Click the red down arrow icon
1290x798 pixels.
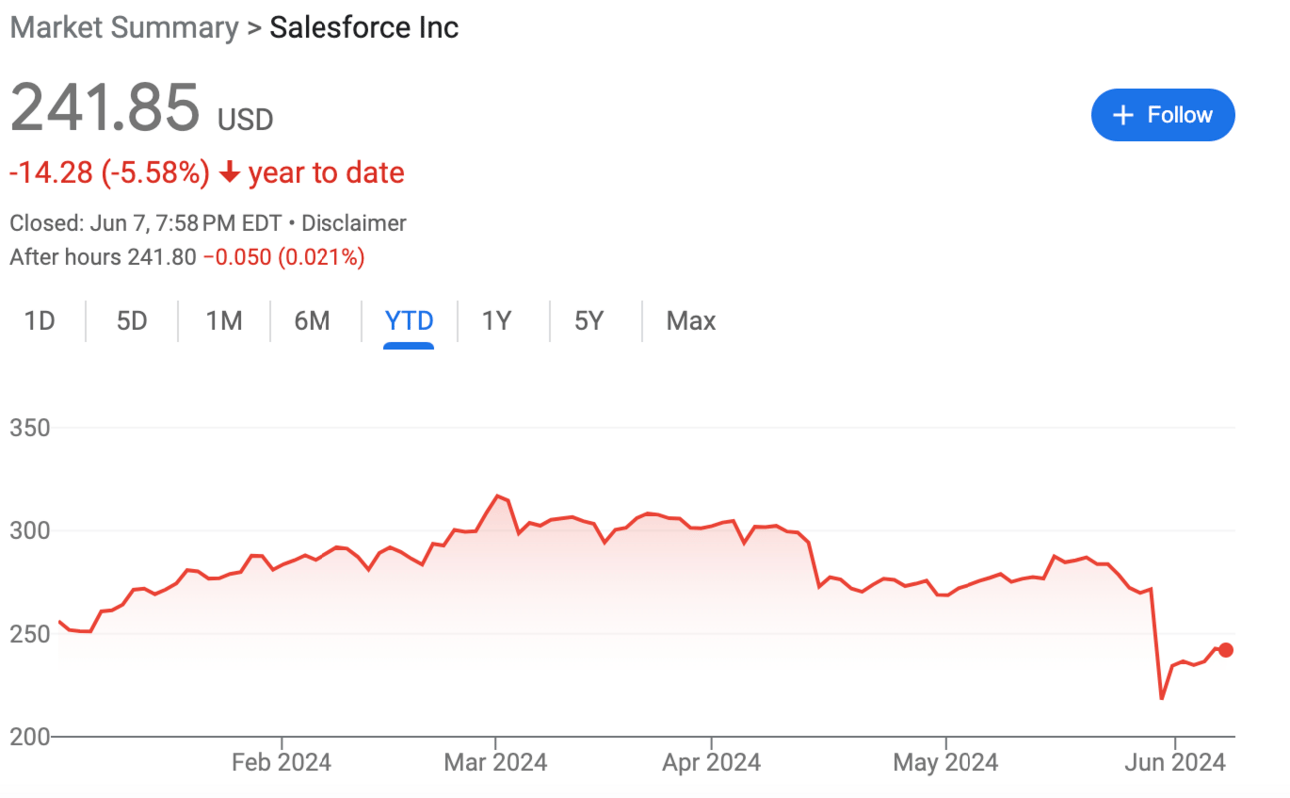coord(229,173)
